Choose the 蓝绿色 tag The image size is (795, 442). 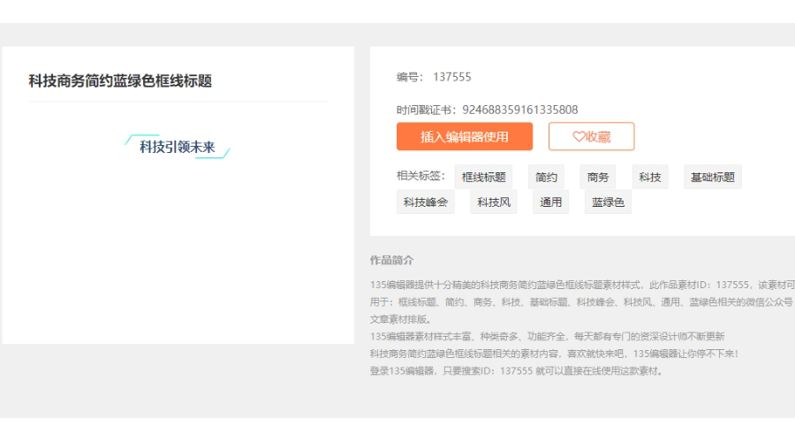(x=608, y=202)
